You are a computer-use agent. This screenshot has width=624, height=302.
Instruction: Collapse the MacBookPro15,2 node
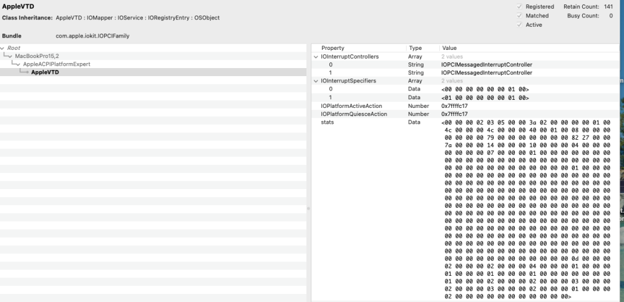[x=10, y=56]
